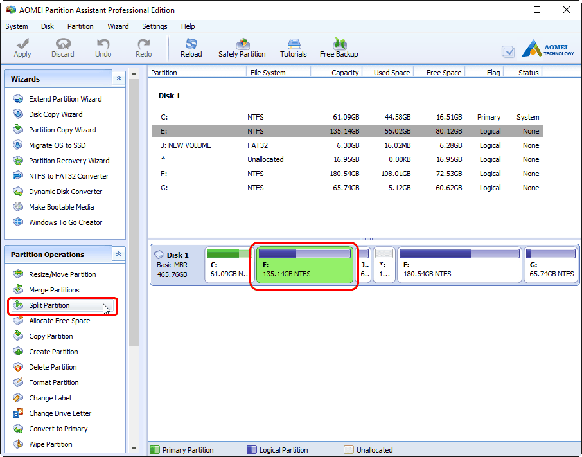Select E: 135.14GB block in disk map
Viewport: 582px width, 457px height.
point(304,265)
